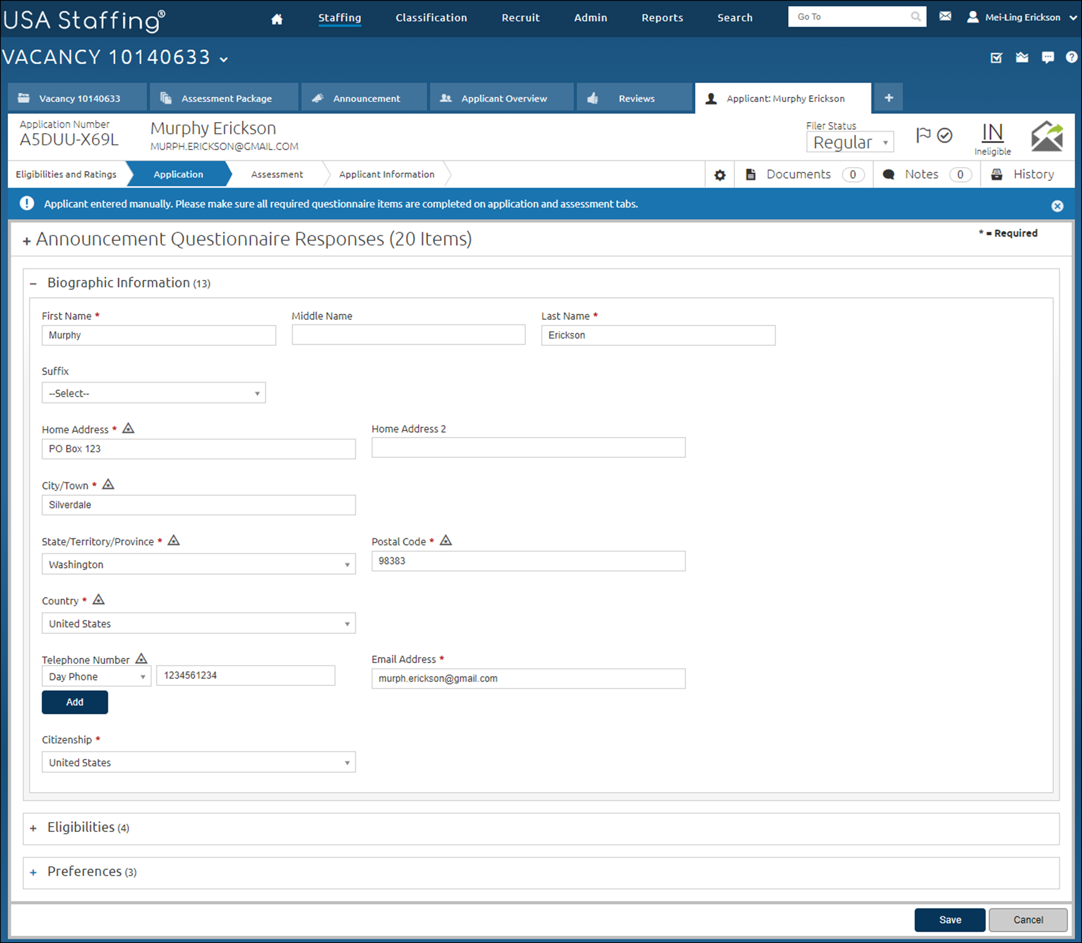The height and width of the screenshot is (943, 1082).
Task: Click the comment bubble icon in header
Action: [x=1047, y=57]
